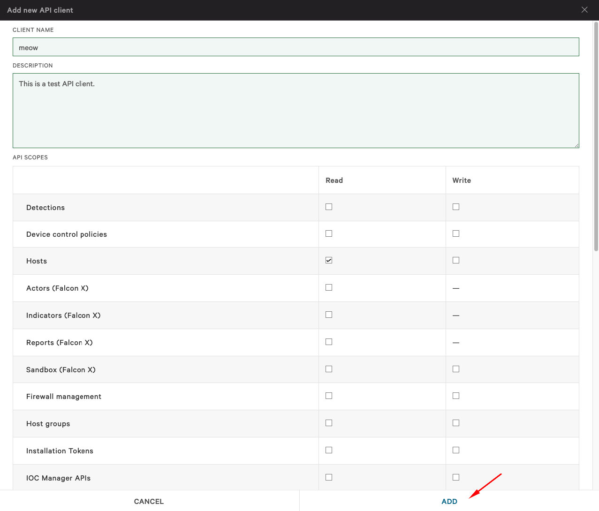This screenshot has width=599, height=511.
Task: Click the Indicators (Falcon X) label
Action: tap(63, 316)
